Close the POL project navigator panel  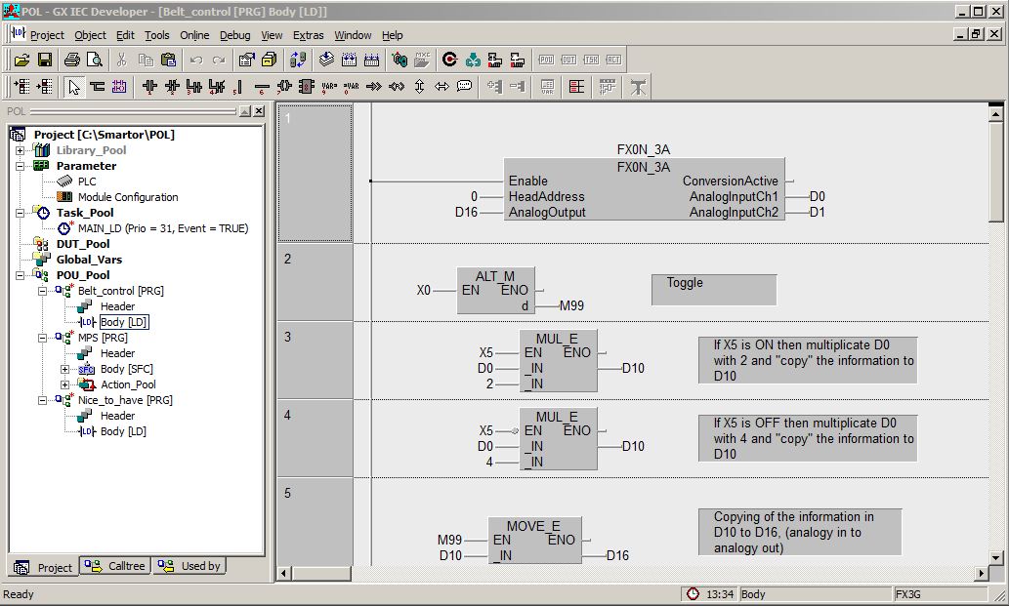click(259, 111)
